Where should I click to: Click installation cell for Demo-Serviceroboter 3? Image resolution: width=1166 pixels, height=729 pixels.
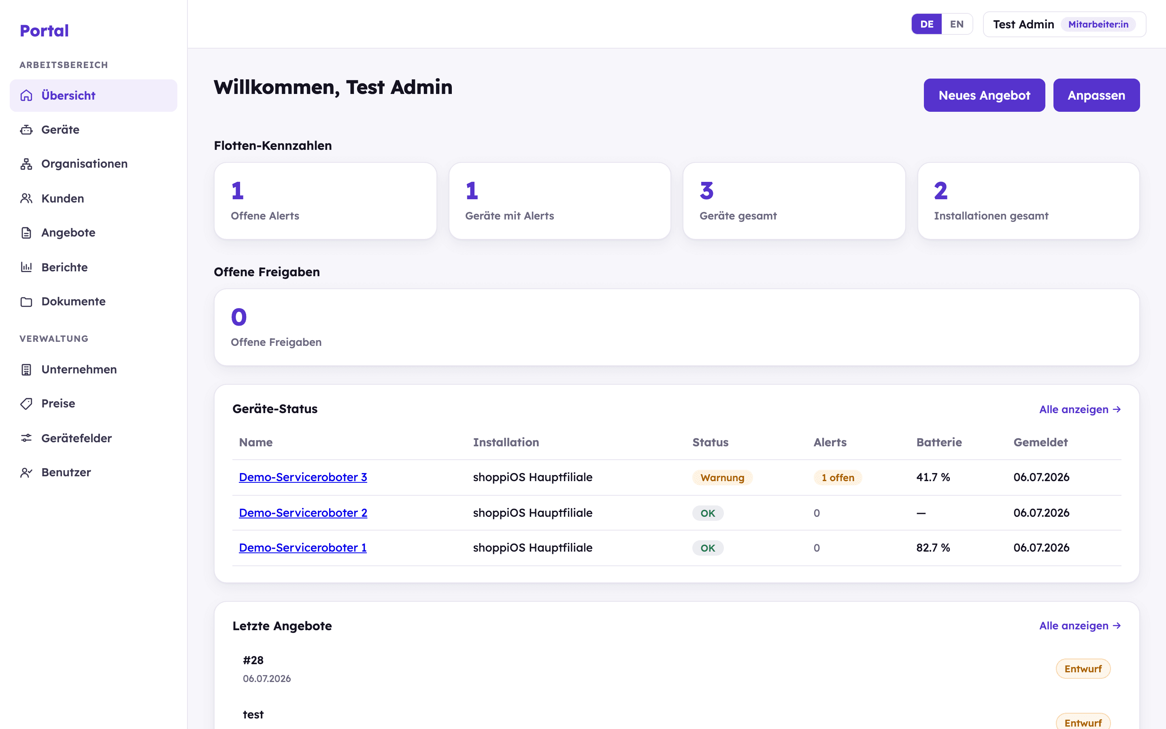(532, 477)
